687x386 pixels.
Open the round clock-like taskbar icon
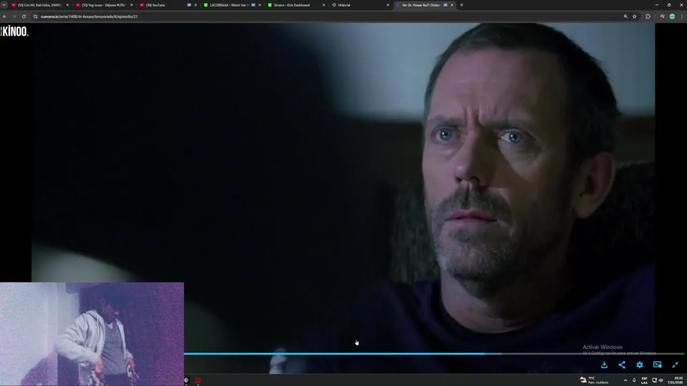(186, 381)
